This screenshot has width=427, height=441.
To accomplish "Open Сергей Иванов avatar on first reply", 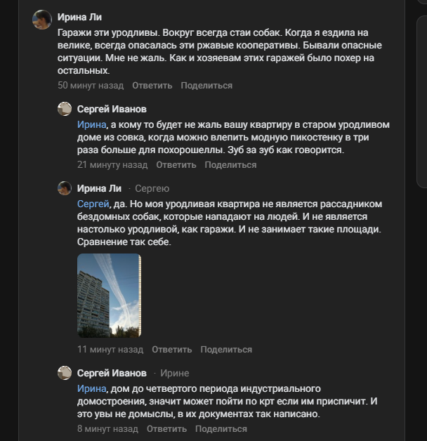I will [65, 109].
